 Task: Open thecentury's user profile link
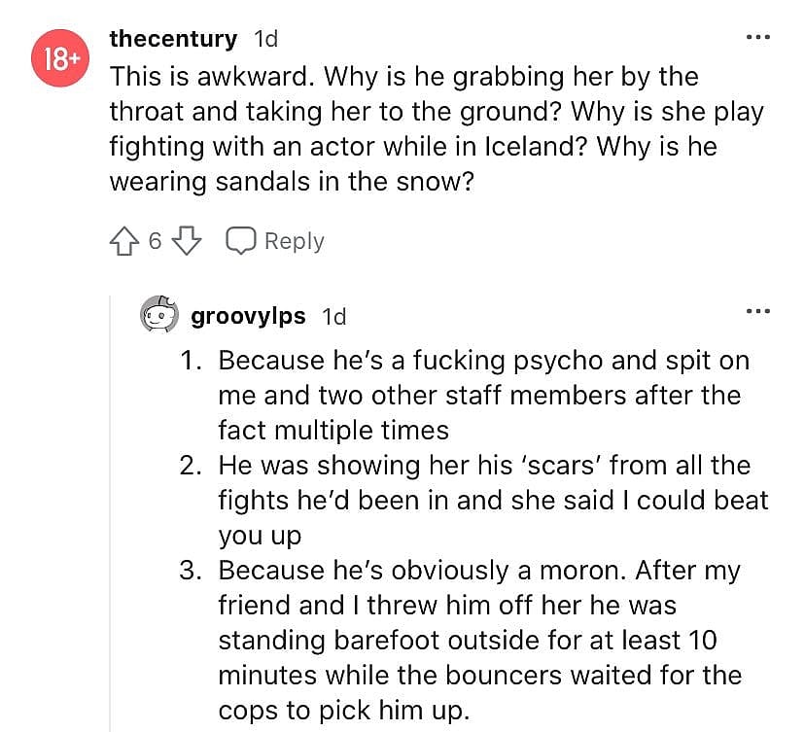point(173,39)
